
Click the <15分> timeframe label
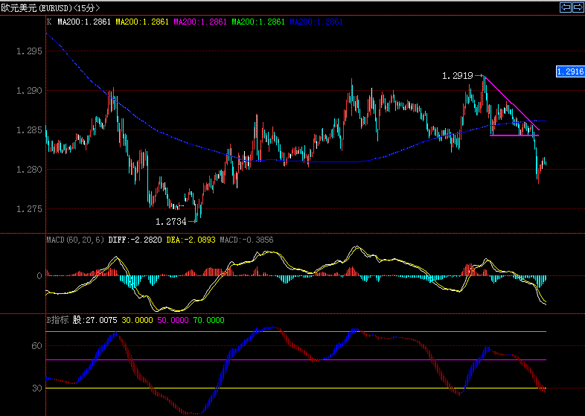pyautogui.click(x=86, y=8)
